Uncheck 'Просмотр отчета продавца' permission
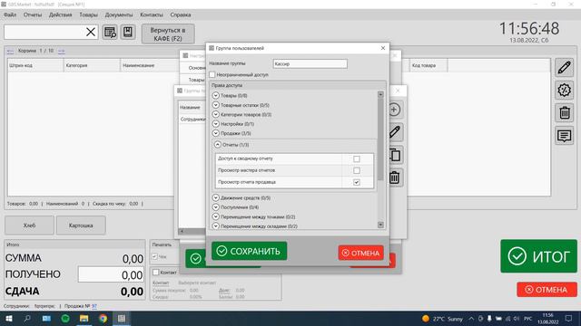This screenshot has height=326, width=581. 357,182
